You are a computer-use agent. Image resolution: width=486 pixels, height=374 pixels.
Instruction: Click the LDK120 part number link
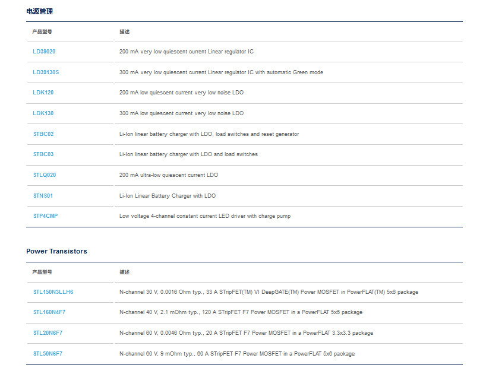43,93
